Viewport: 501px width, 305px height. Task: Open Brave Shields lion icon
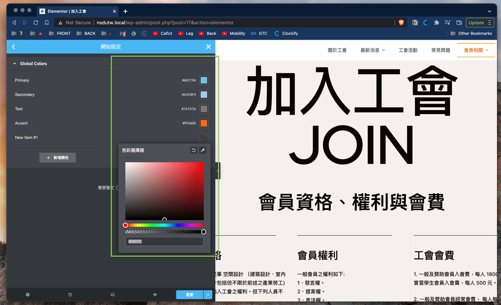401,22
